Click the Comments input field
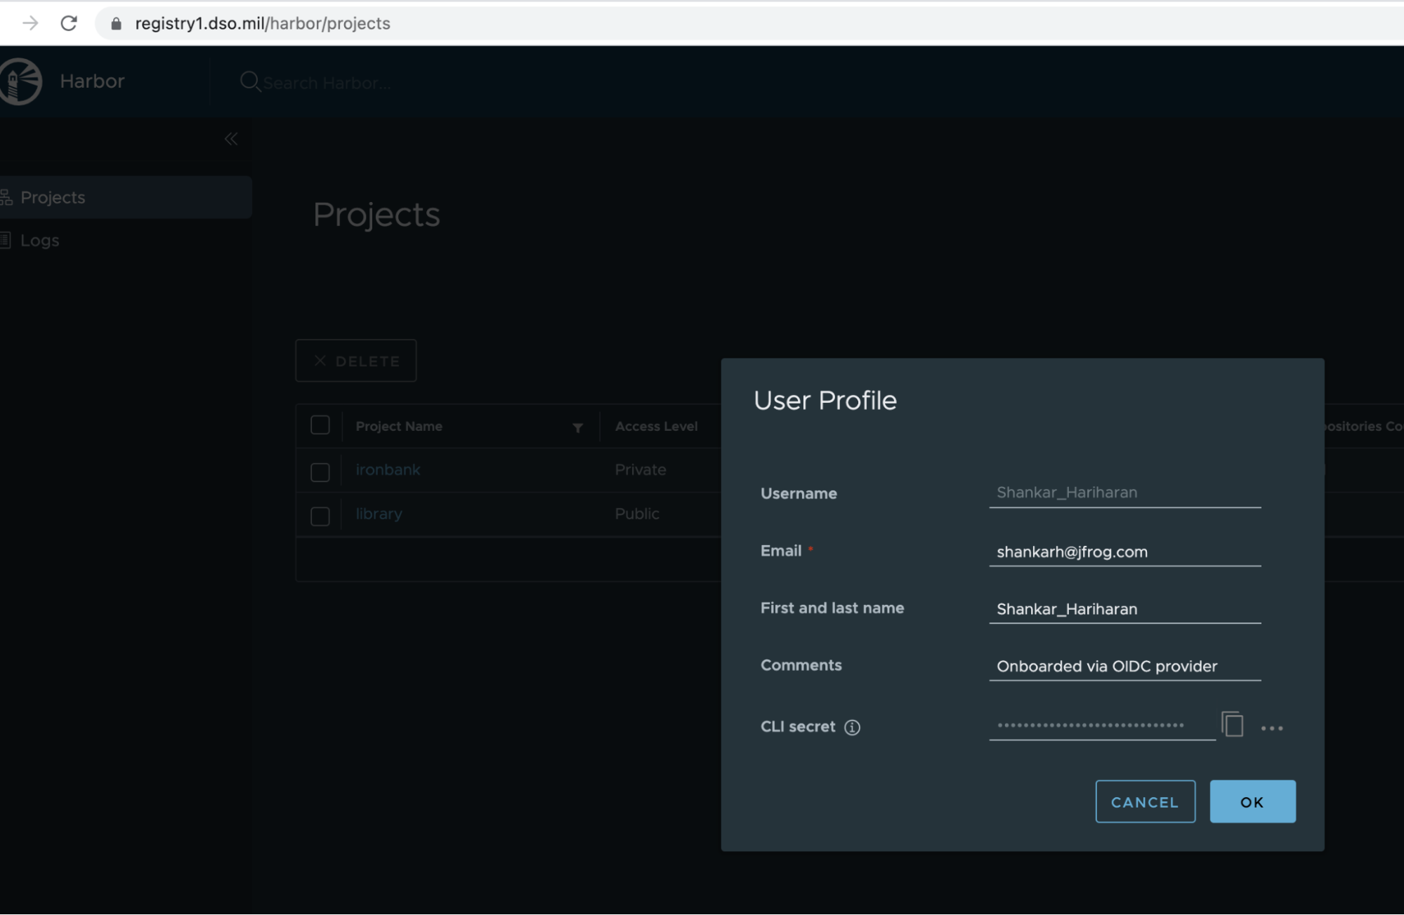The height and width of the screenshot is (915, 1404). (1124, 667)
